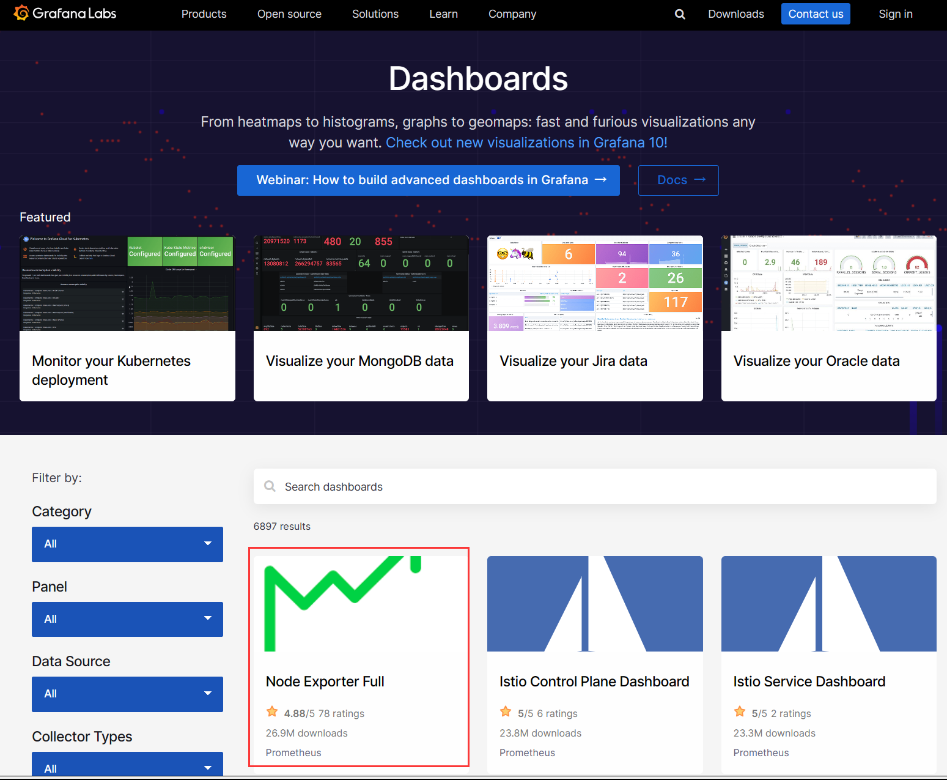Click the 5/5 6 ratings text
Image resolution: width=947 pixels, height=780 pixels.
[548, 713]
